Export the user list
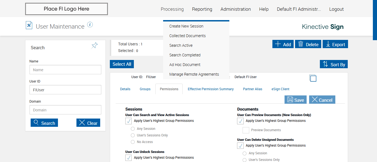This screenshot has width=377, height=162. tap(335, 44)
